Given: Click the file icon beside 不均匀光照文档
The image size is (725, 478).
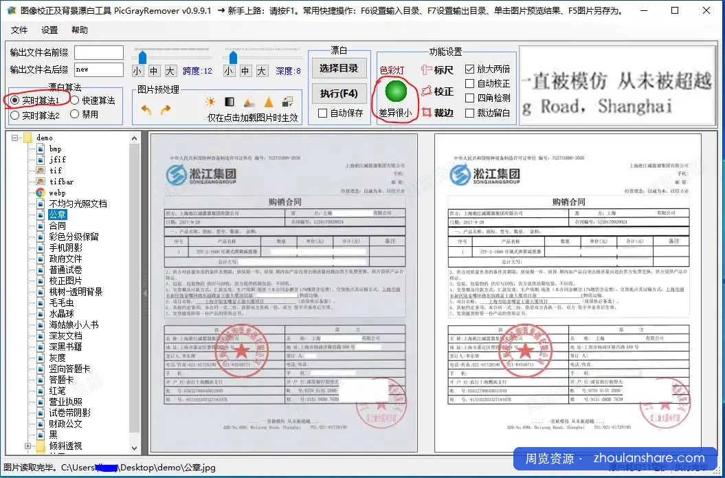Looking at the screenshot, I should click(x=41, y=204).
